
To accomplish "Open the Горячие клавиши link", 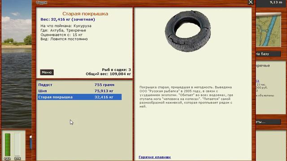I will (155, 157).
